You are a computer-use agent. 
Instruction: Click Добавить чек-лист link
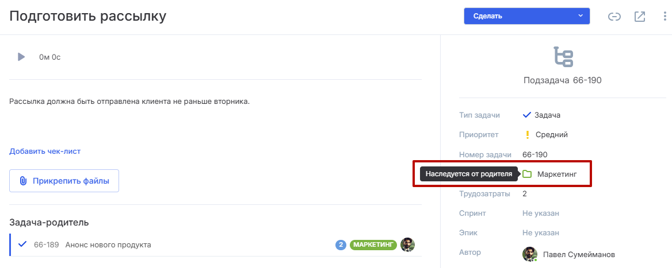point(45,151)
